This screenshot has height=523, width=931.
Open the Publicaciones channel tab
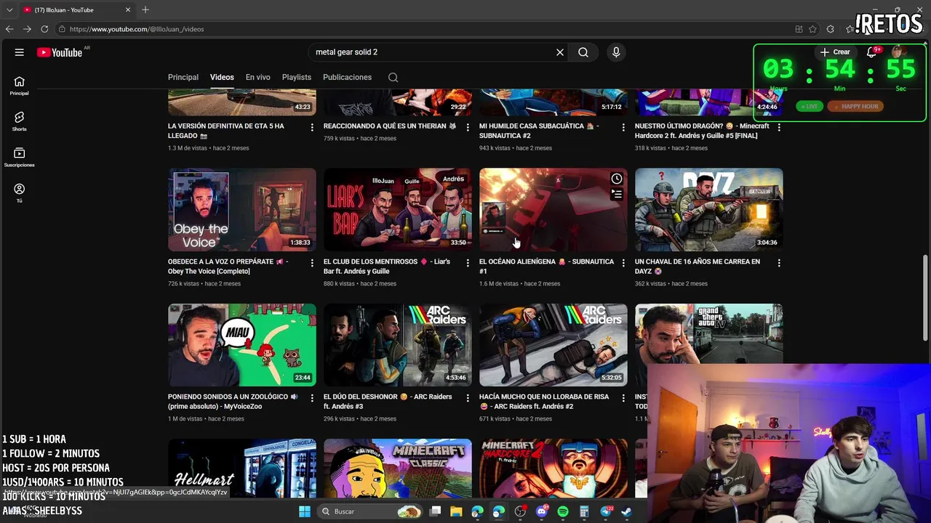tap(347, 77)
